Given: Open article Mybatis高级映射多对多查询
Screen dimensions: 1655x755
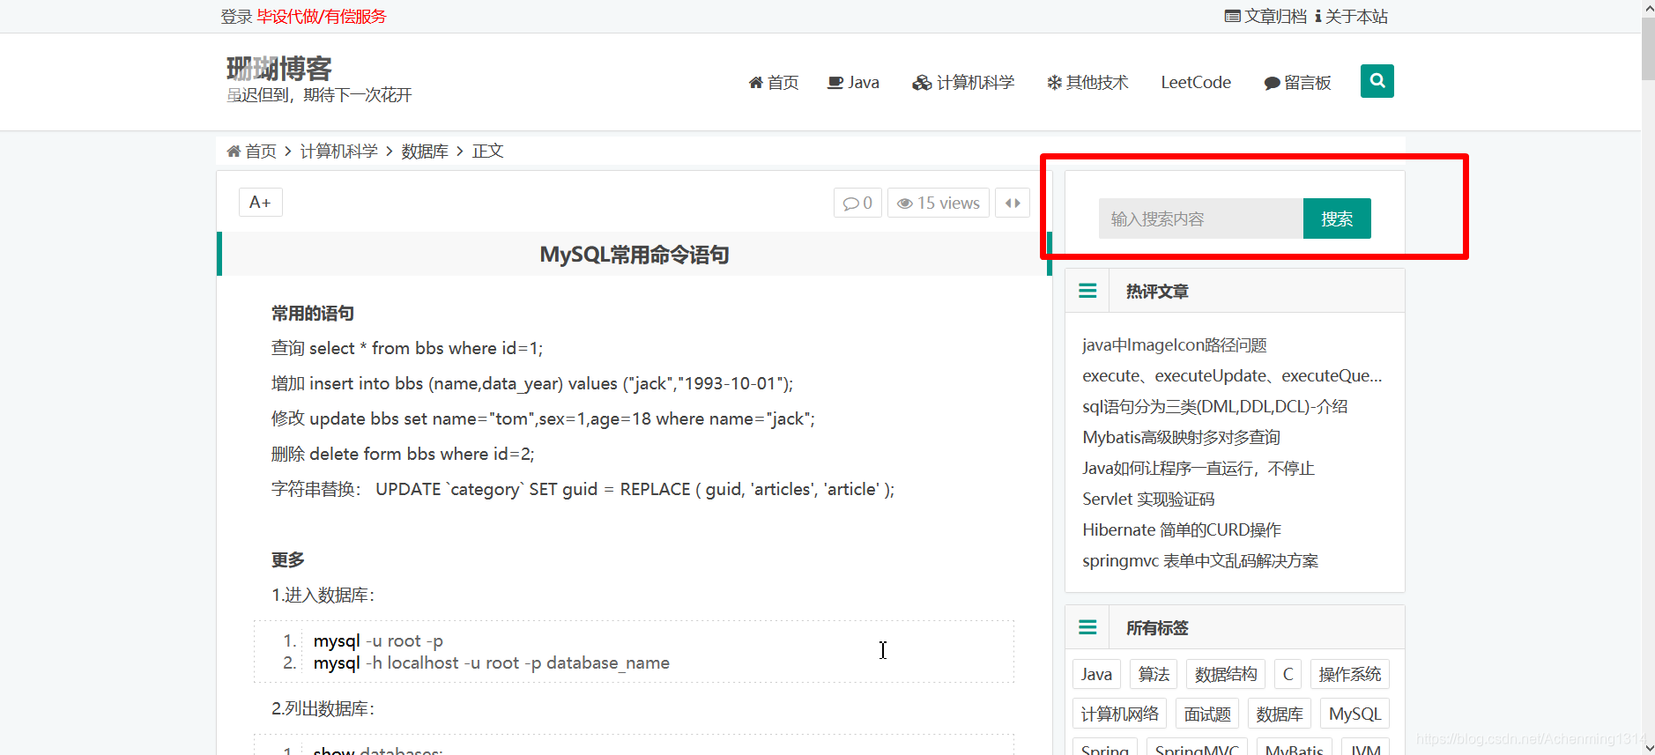Looking at the screenshot, I should click(x=1181, y=437).
